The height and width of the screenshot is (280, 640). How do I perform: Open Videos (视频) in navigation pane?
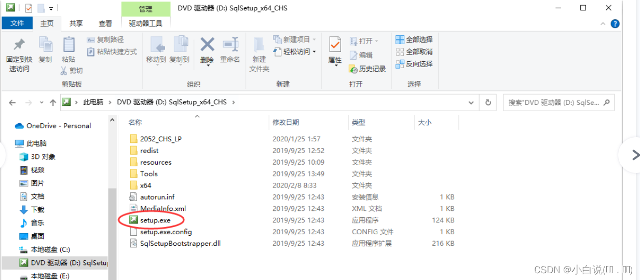[x=32, y=170]
